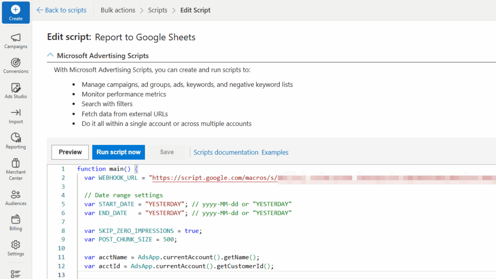Image resolution: width=496 pixels, height=279 pixels.
Task: Open the Create menu icon
Action: coord(15,12)
